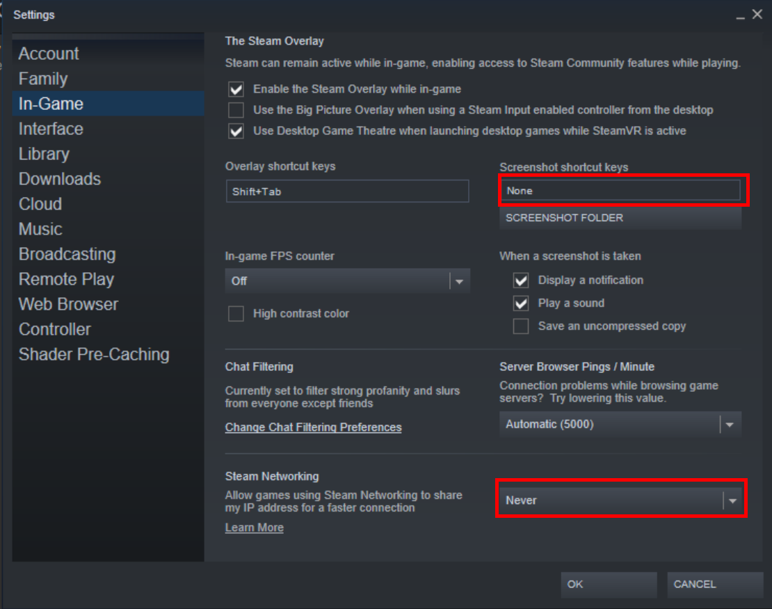Open the Shader Pre-Caching section
The height and width of the screenshot is (609, 772).
[x=94, y=354]
